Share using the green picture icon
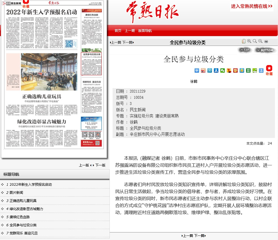 point(255,70)
